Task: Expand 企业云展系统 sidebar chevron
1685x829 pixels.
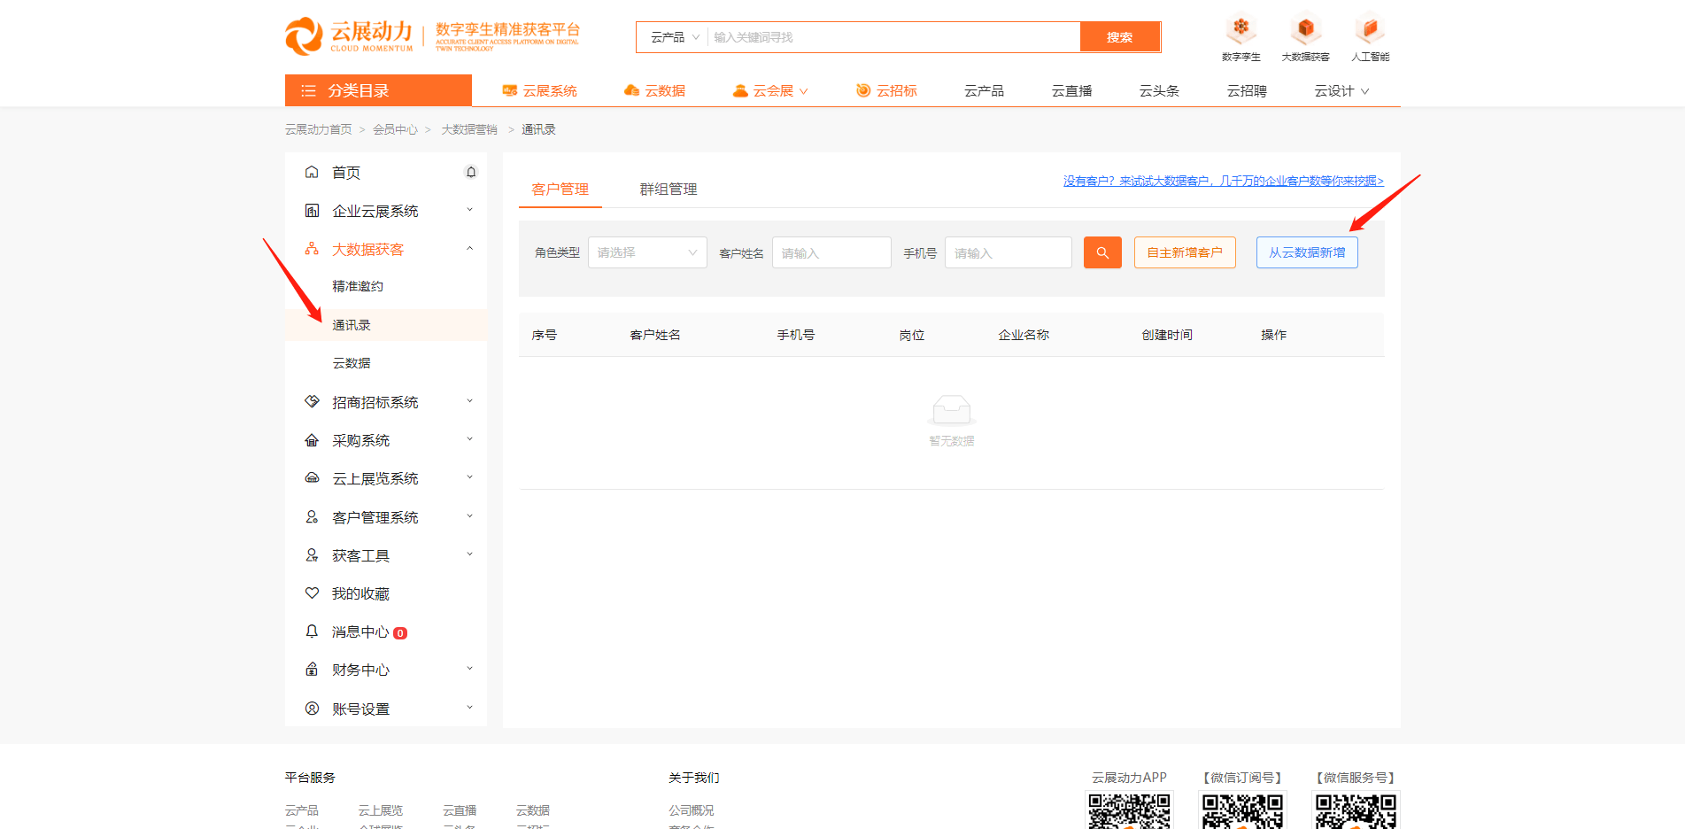Action: tap(470, 211)
